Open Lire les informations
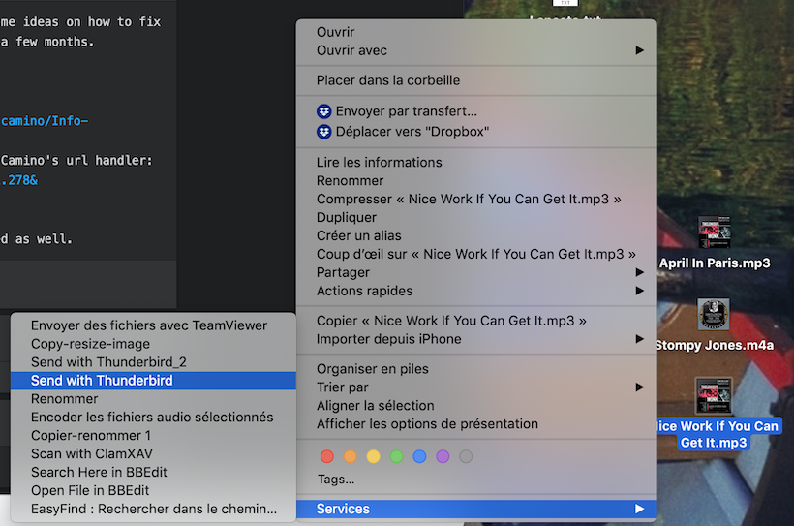 (x=476, y=162)
